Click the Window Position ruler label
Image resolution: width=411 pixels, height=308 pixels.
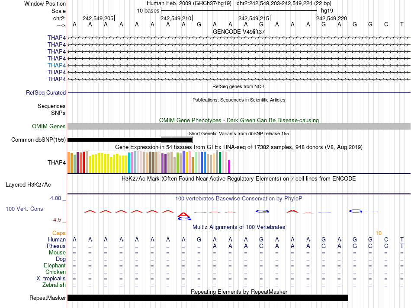tap(45, 3)
